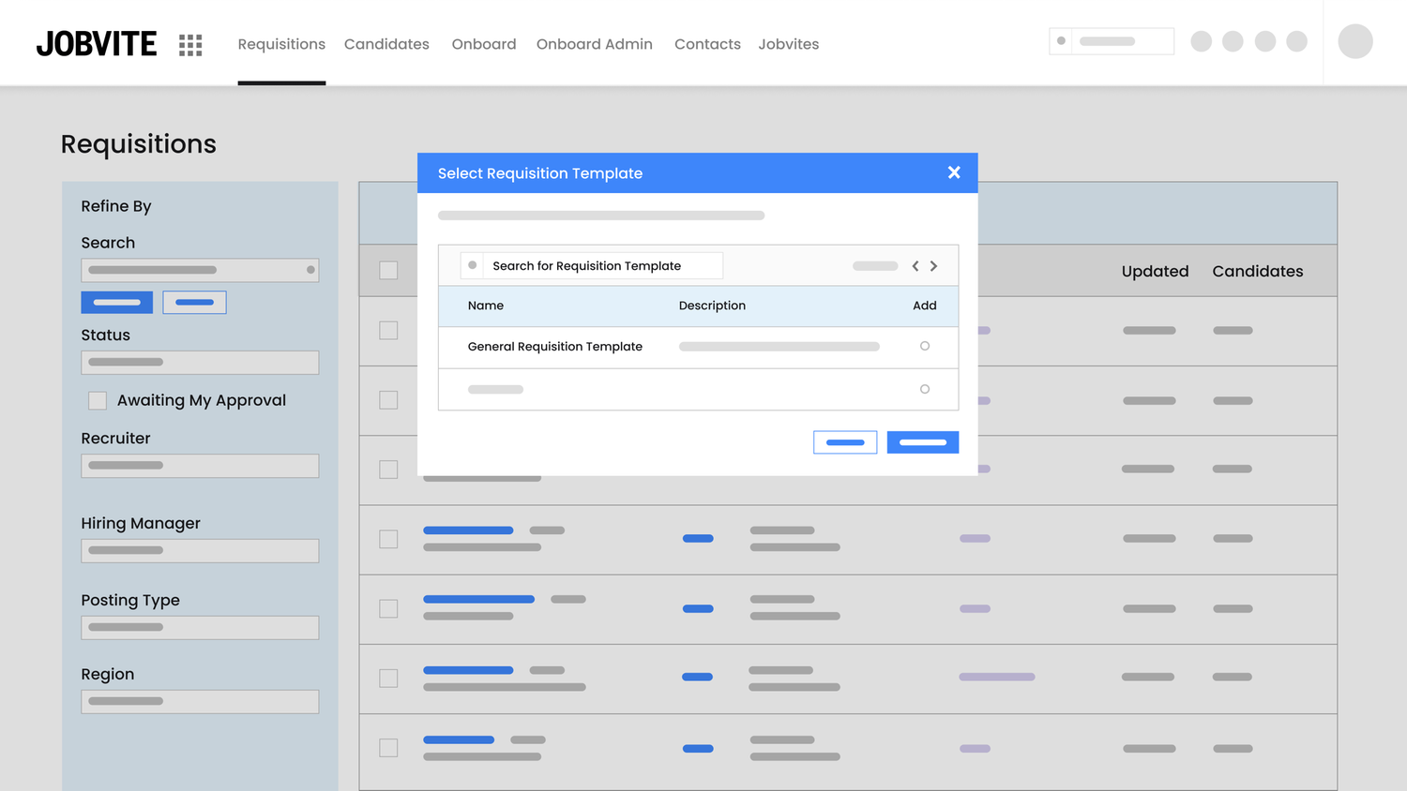This screenshot has height=791, width=1407.
Task: Click the outlined button under Search
Action: click(x=194, y=302)
